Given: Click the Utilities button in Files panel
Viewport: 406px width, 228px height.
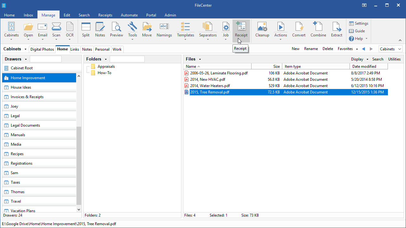Looking at the screenshot, I should coord(394,59).
